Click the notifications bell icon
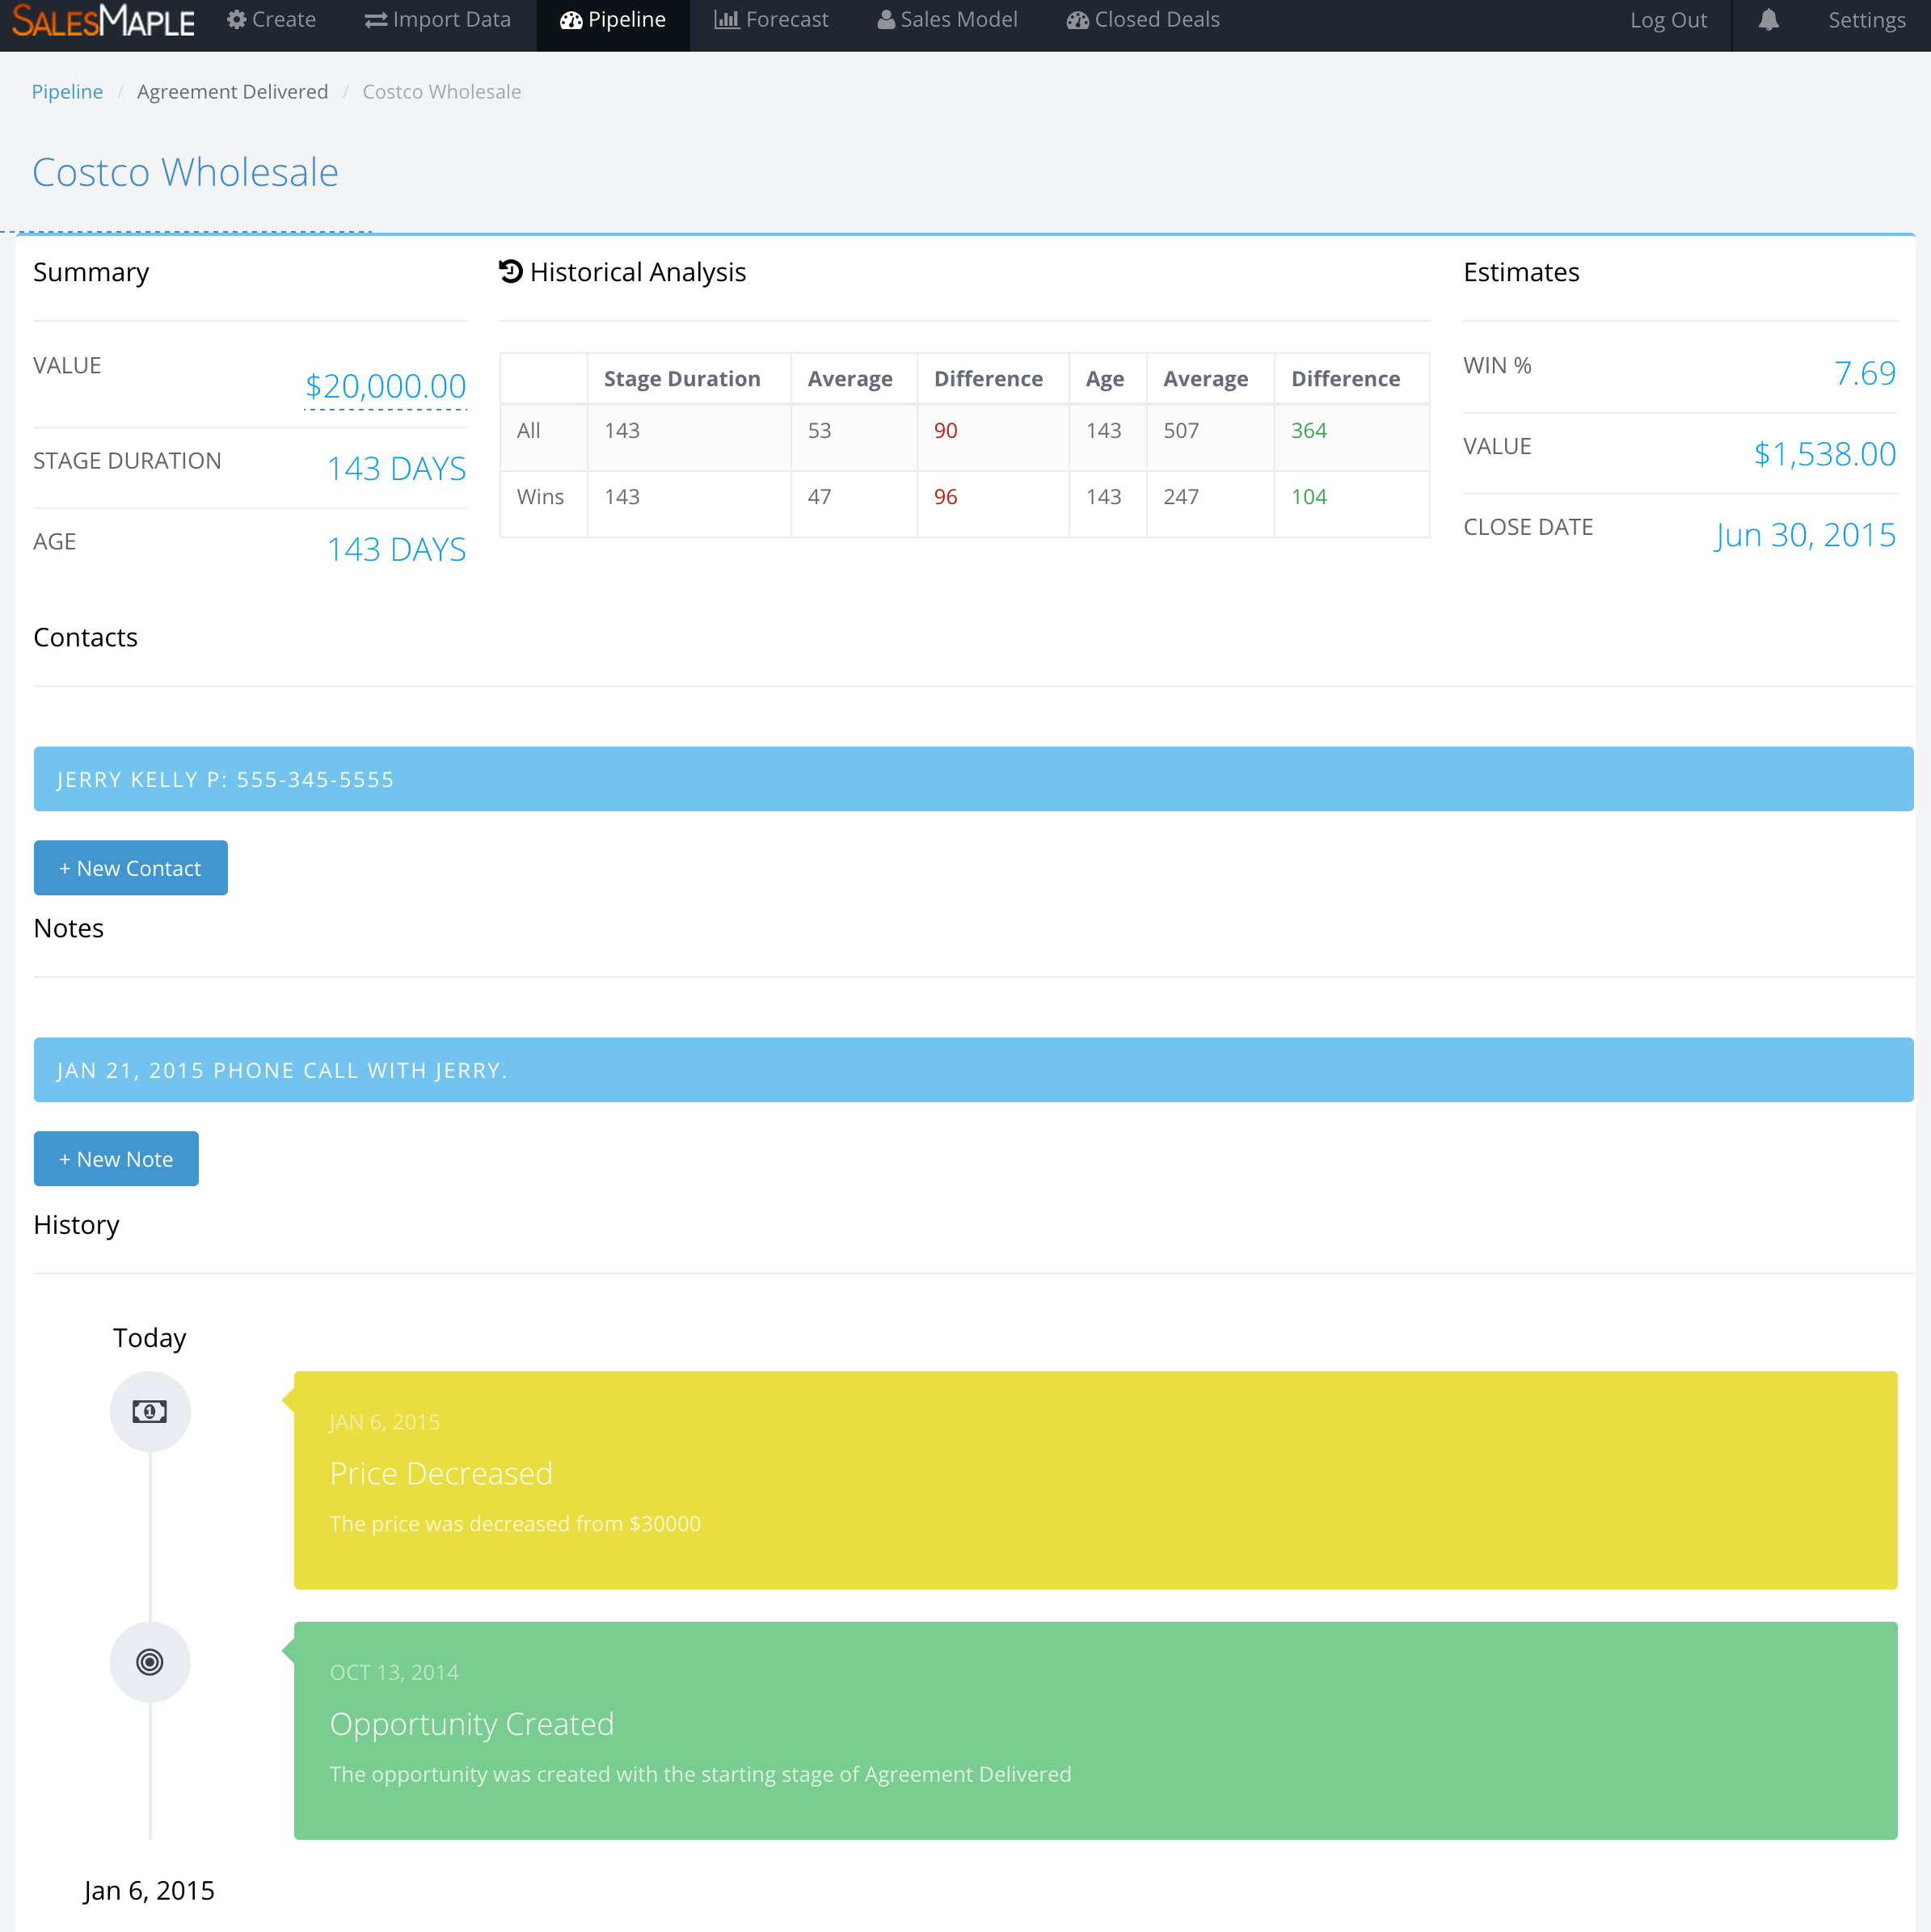 (1768, 20)
